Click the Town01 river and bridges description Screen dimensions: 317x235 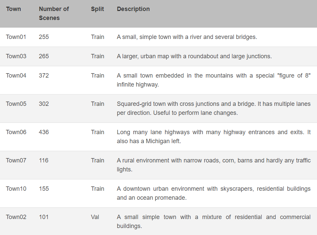point(187,37)
